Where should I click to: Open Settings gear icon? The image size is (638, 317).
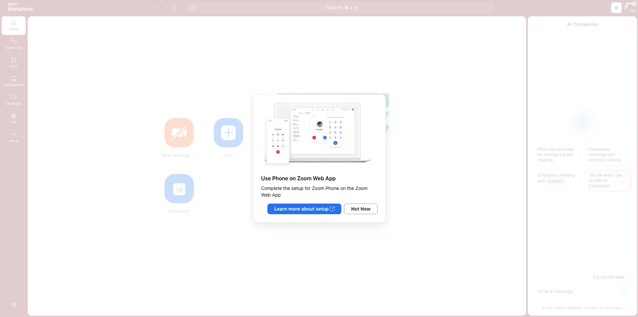tap(14, 305)
